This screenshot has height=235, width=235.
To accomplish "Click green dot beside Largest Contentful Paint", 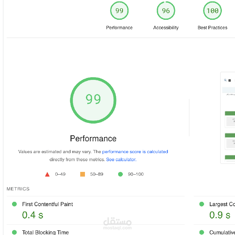I will click(202, 204).
